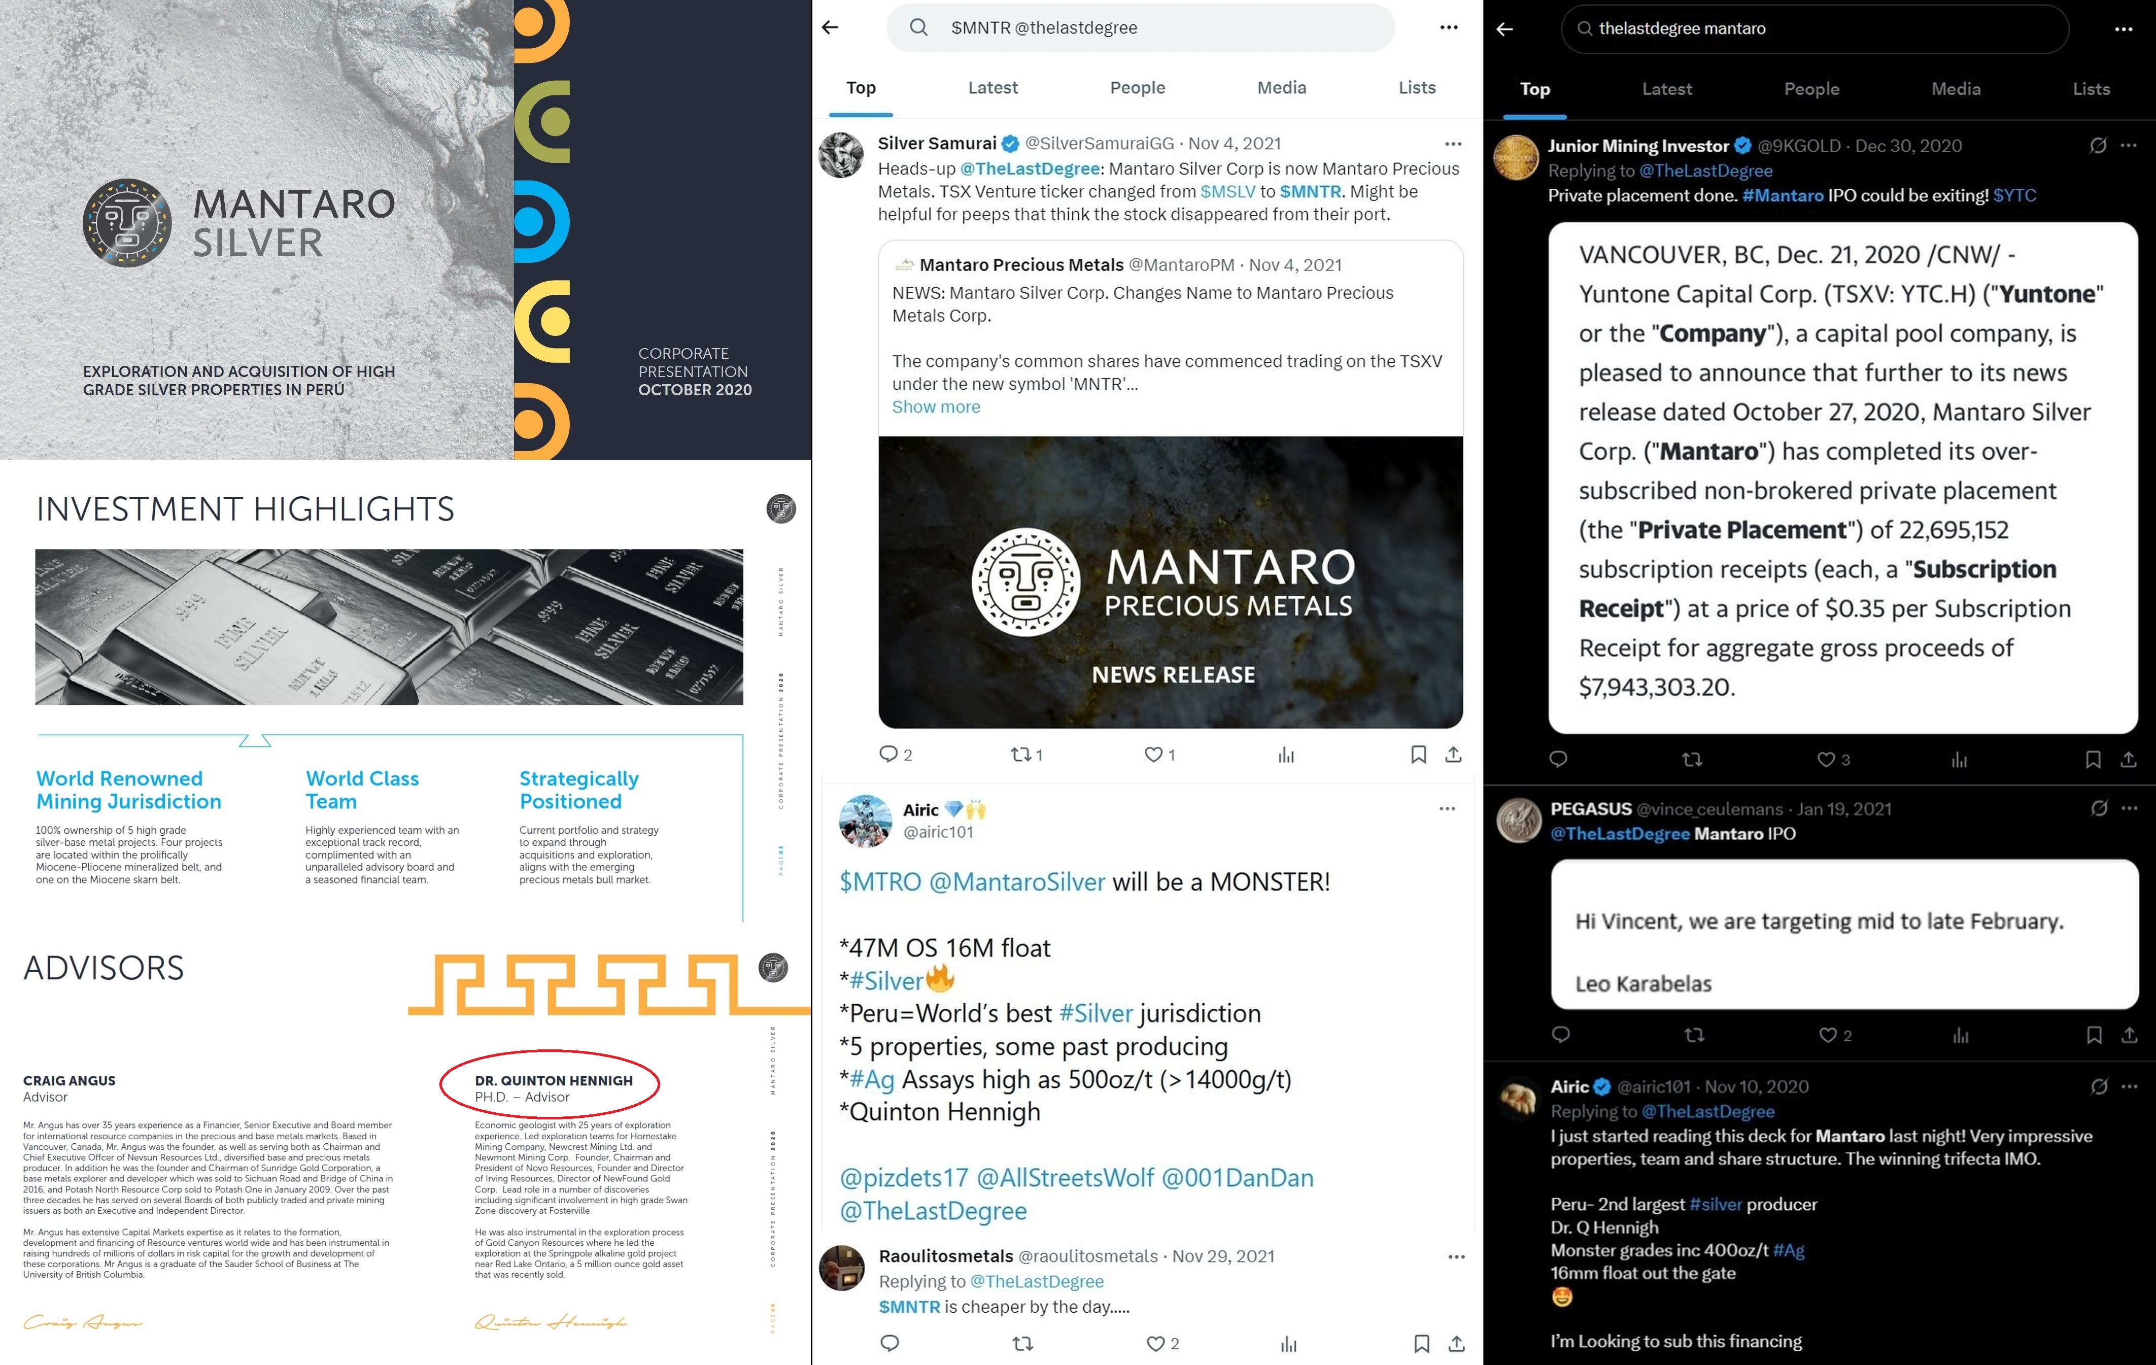Open the $MSLV ticker link
Viewport: 2156px width, 1365px height.
point(1227,192)
